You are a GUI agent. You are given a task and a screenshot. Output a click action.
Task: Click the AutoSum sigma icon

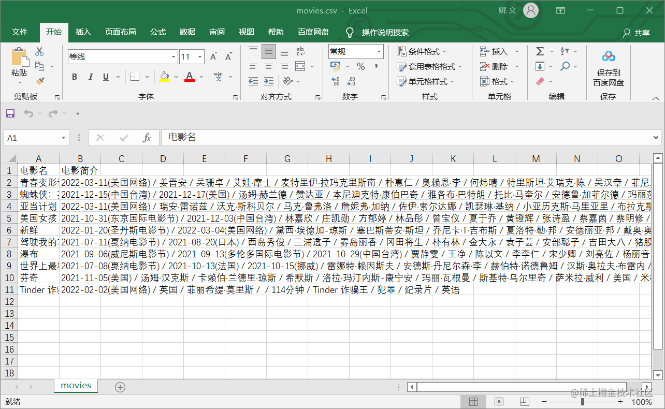pyautogui.click(x=540, y=51)
